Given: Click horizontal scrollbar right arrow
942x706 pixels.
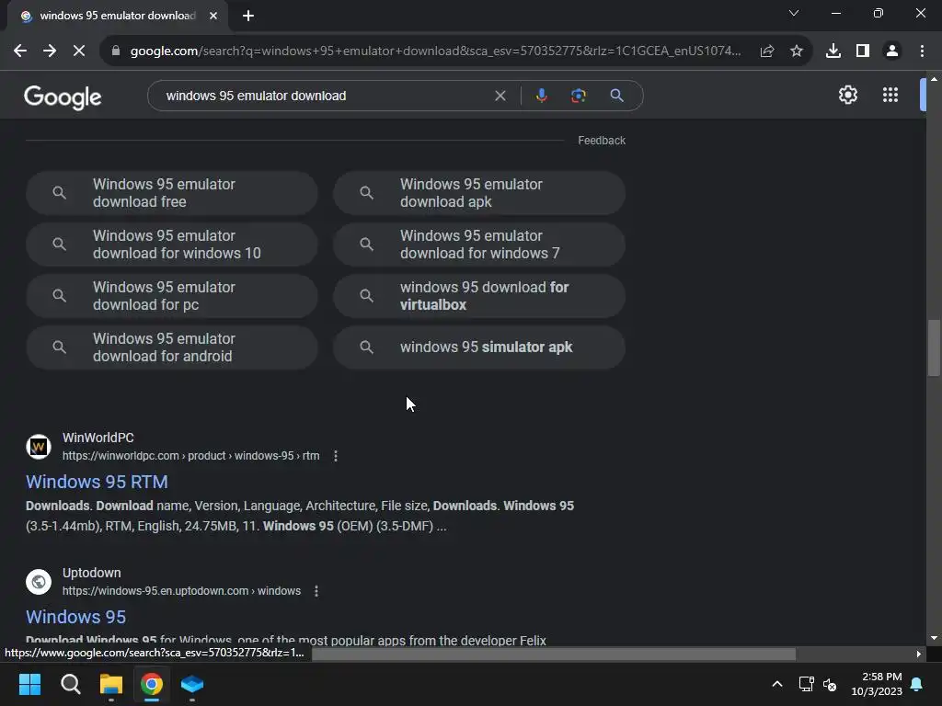Looking at the screenshot, I should pos(919,654).
